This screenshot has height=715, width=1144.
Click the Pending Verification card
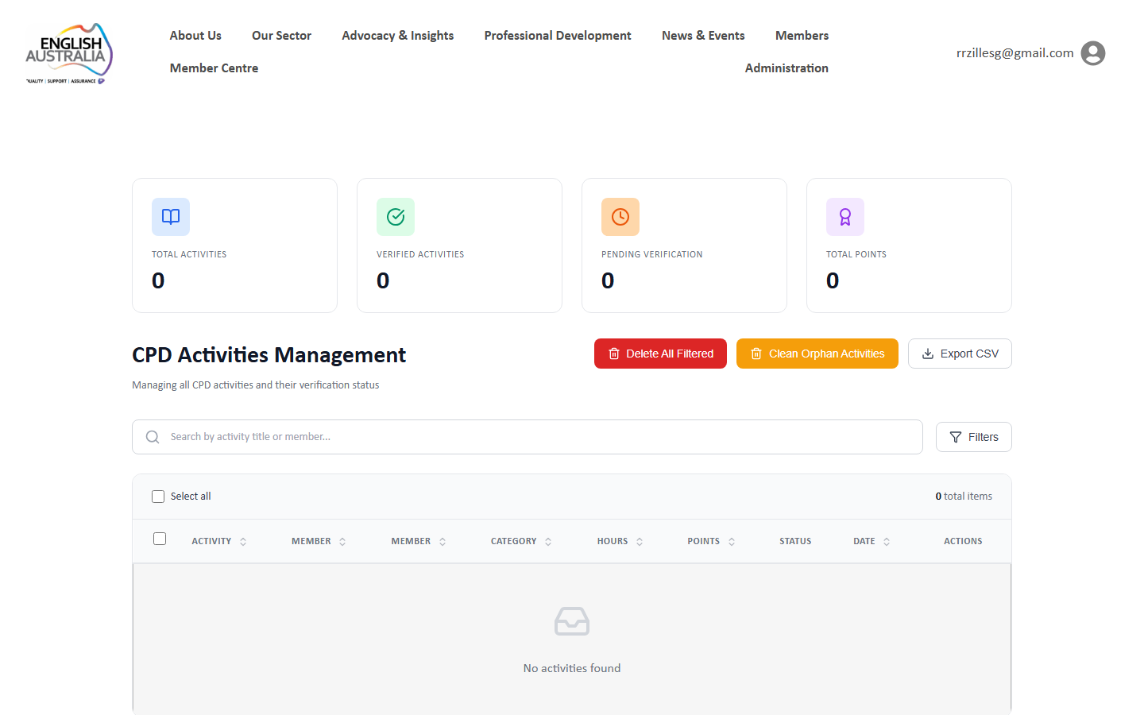coord(684,245)
